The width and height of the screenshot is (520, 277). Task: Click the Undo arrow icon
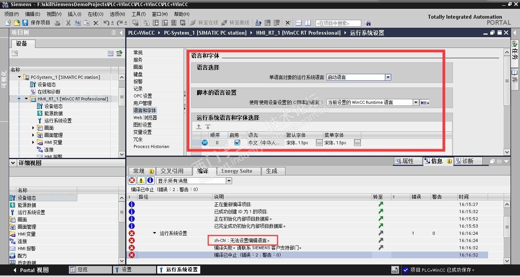(106, 23)
